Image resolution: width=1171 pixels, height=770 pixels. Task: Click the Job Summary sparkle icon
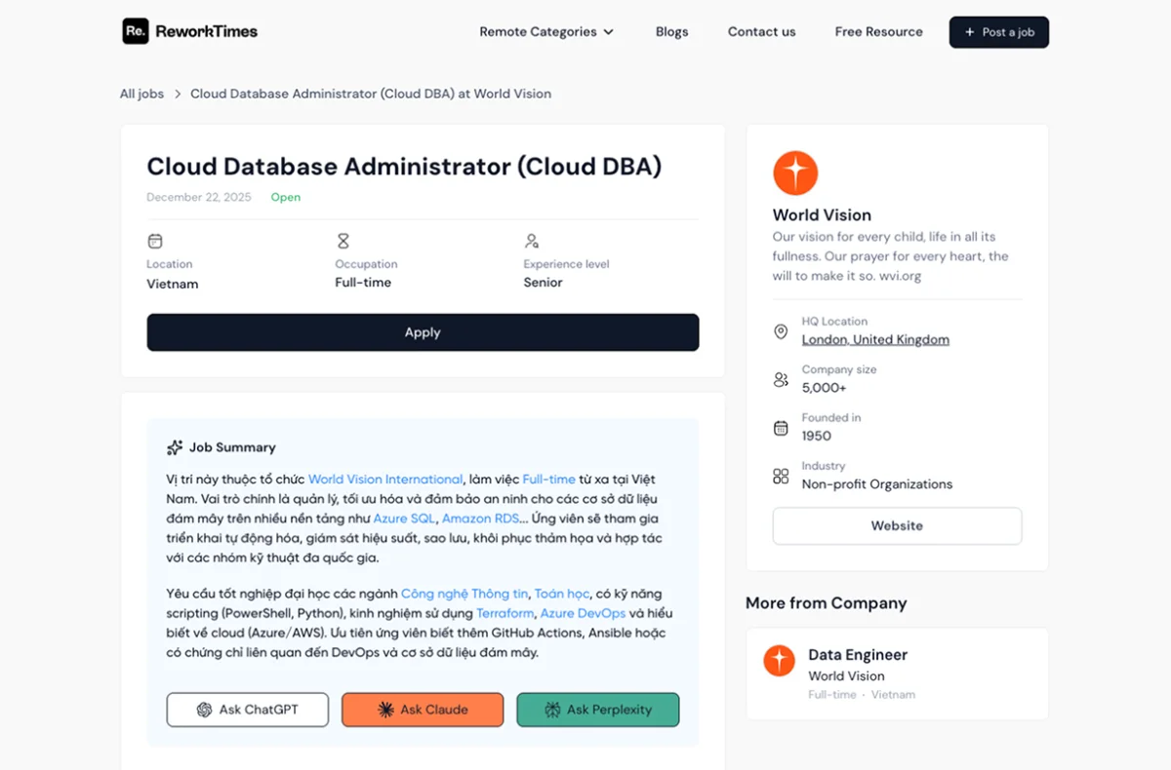point(175,447)
